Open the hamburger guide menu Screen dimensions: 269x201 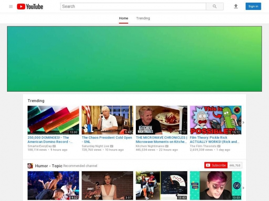11,7
